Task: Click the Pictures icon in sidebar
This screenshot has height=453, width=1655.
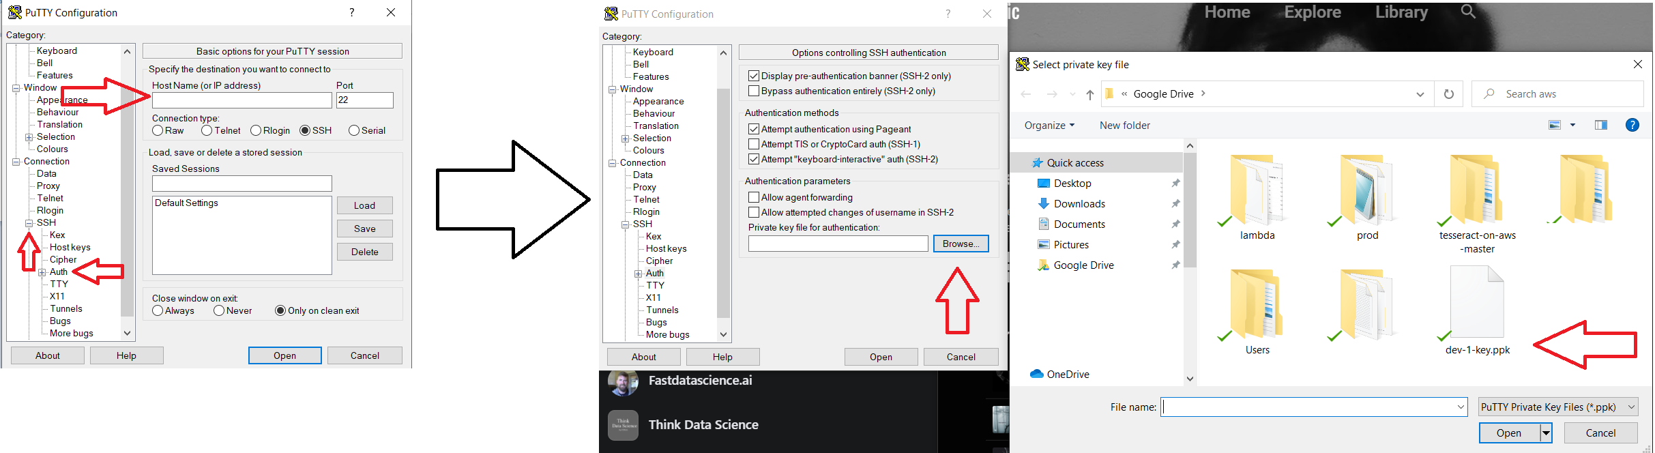Action: pyautogui.click(x=1043, y=244)
